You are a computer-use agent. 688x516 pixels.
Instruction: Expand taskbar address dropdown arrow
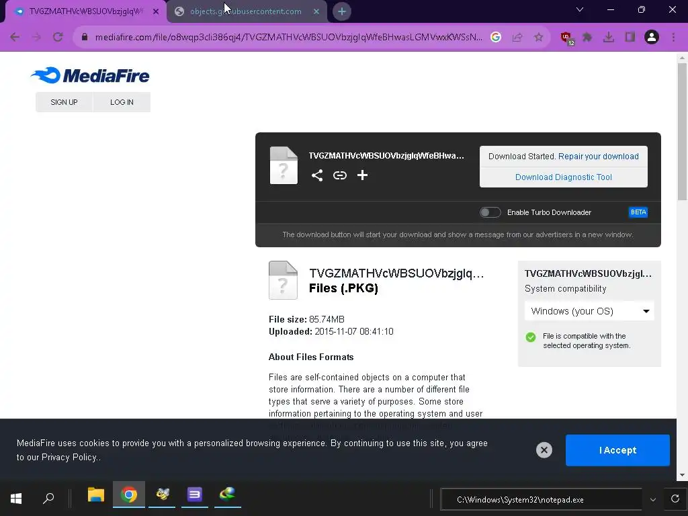point(653,499)
